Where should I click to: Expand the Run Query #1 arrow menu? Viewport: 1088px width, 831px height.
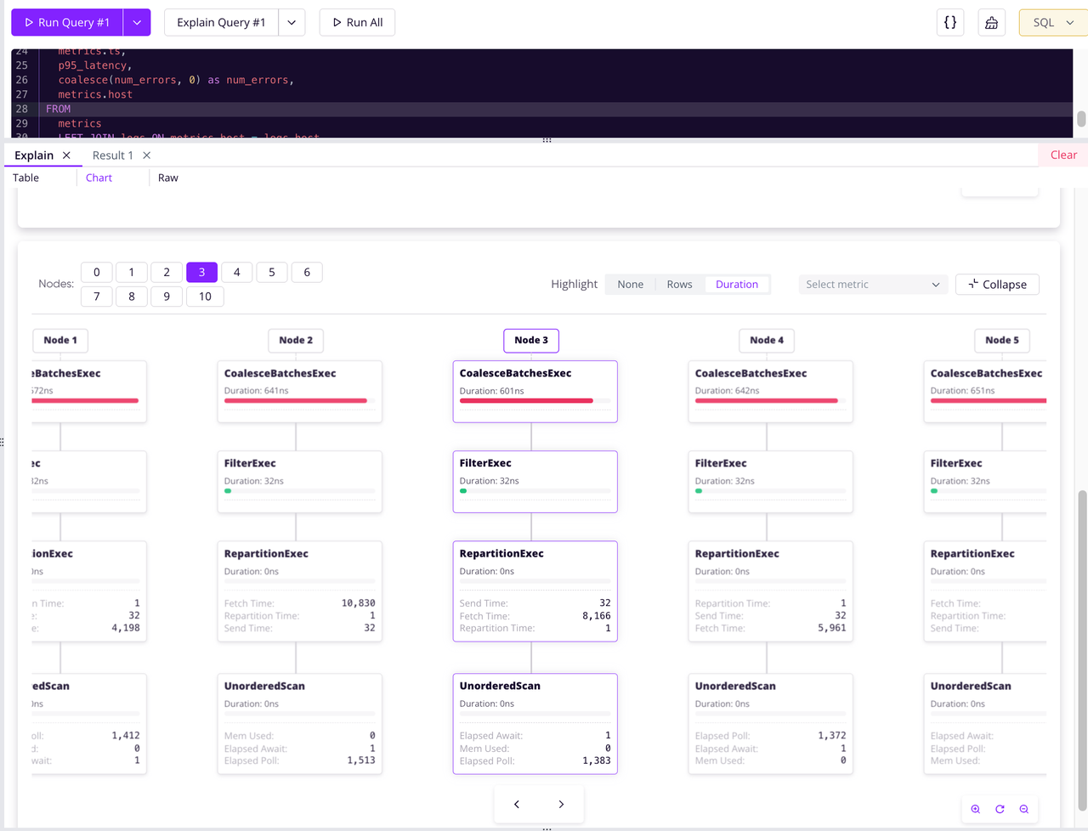pyautogui.click(x=137, y=23)
